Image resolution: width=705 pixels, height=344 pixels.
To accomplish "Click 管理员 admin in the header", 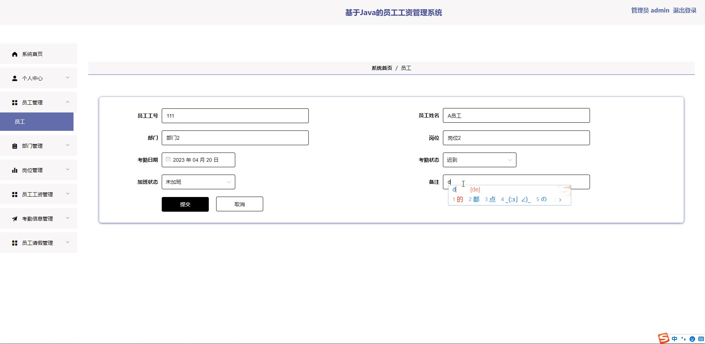I will click(650, 10).
